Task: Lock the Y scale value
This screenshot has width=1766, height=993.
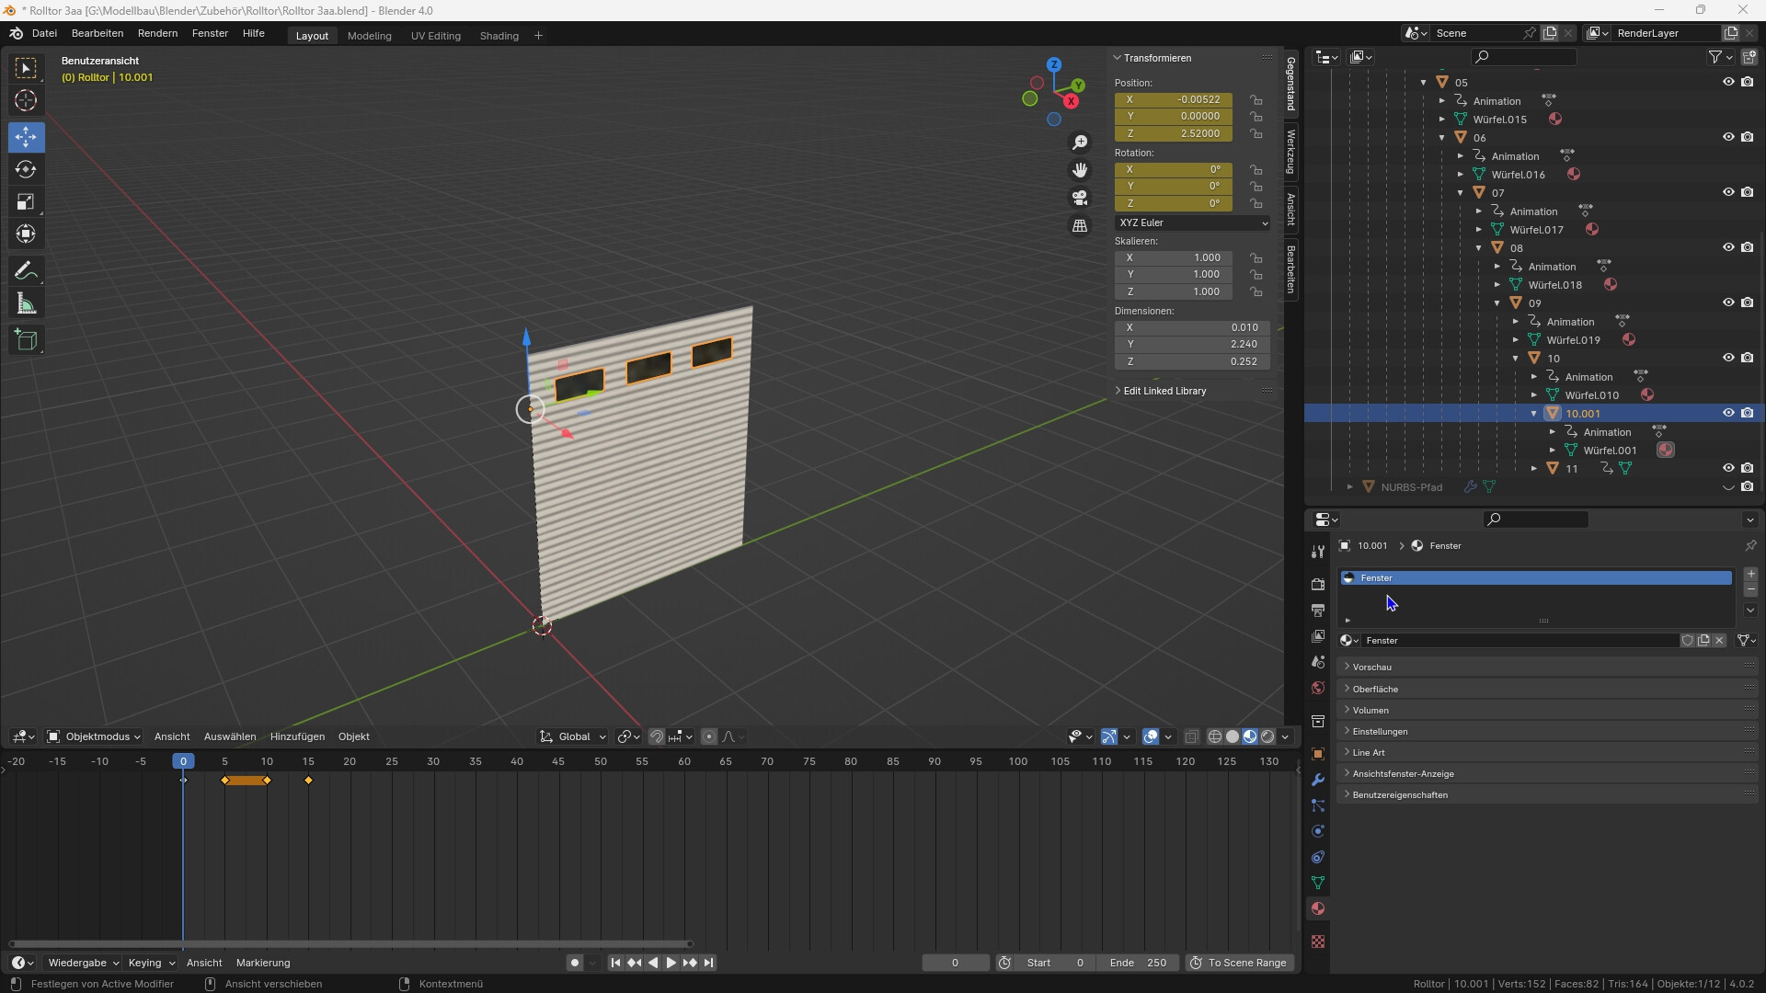Action: point(1256,274)
